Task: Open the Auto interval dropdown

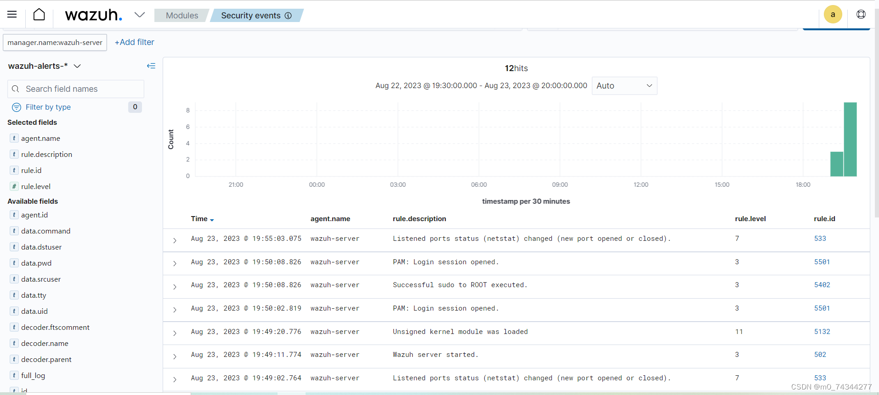Action: click(x=624, y=86)
